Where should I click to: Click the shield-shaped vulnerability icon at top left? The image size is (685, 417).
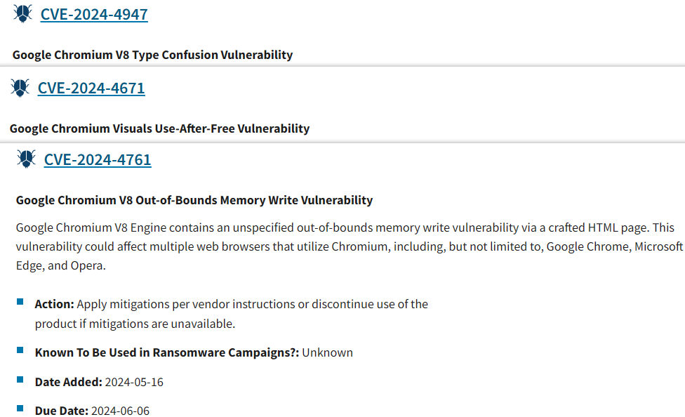[22, 13]
